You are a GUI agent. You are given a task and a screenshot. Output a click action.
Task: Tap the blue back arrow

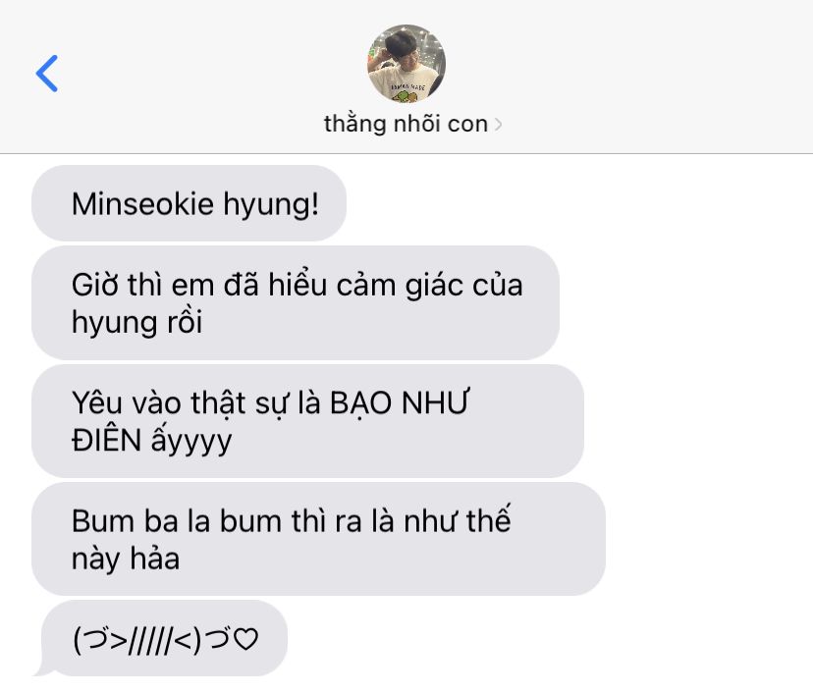pyautogui.click(x=47, y=74)
